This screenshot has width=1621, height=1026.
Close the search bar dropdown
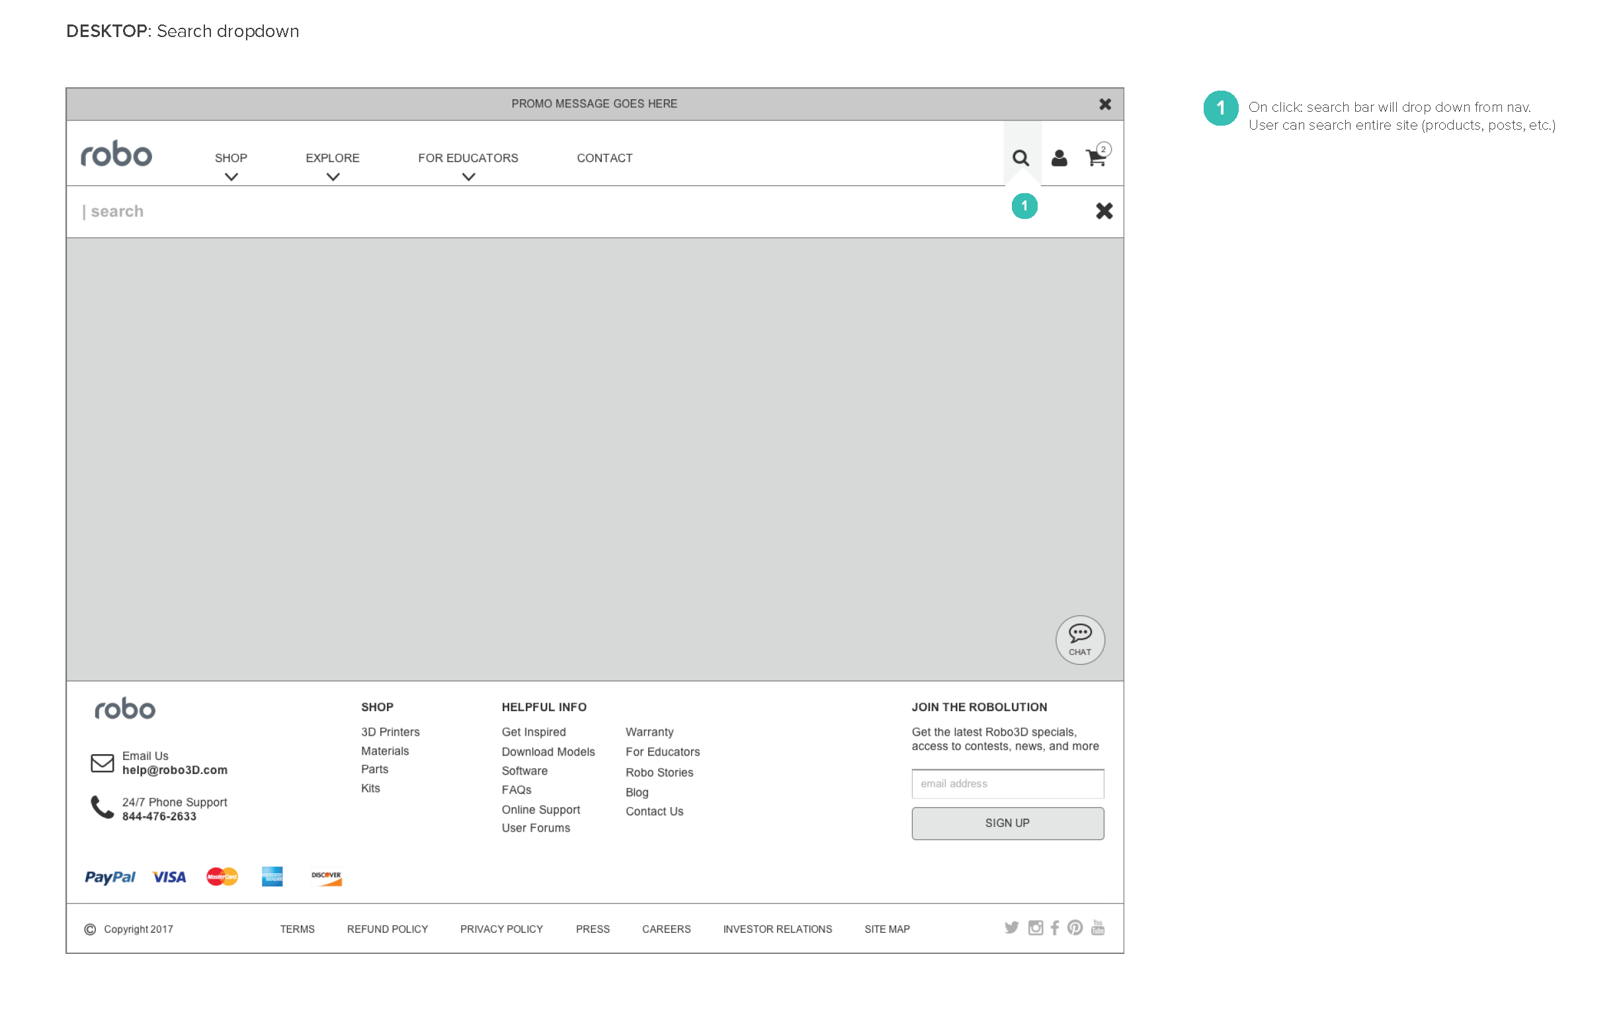[1104, 212]
